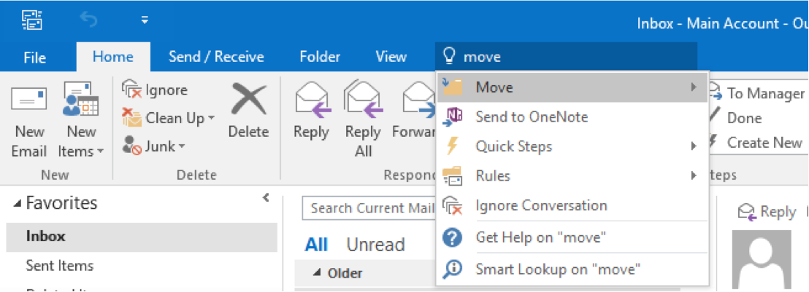Click the Rules folder icon in the menu

coord(453,175)
